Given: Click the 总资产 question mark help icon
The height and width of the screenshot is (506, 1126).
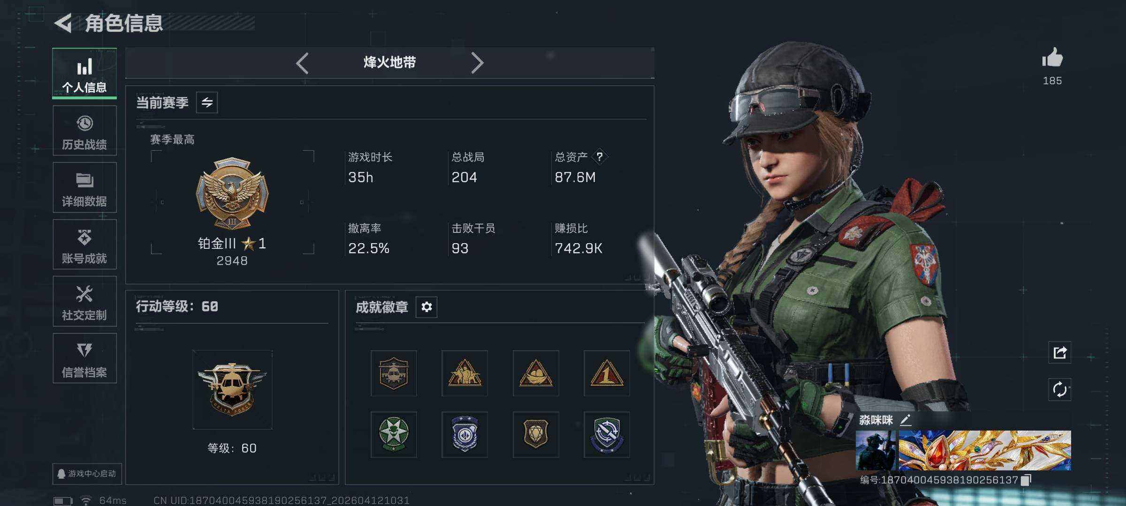Looking at the screenshot, I should [x=599, y=157].
